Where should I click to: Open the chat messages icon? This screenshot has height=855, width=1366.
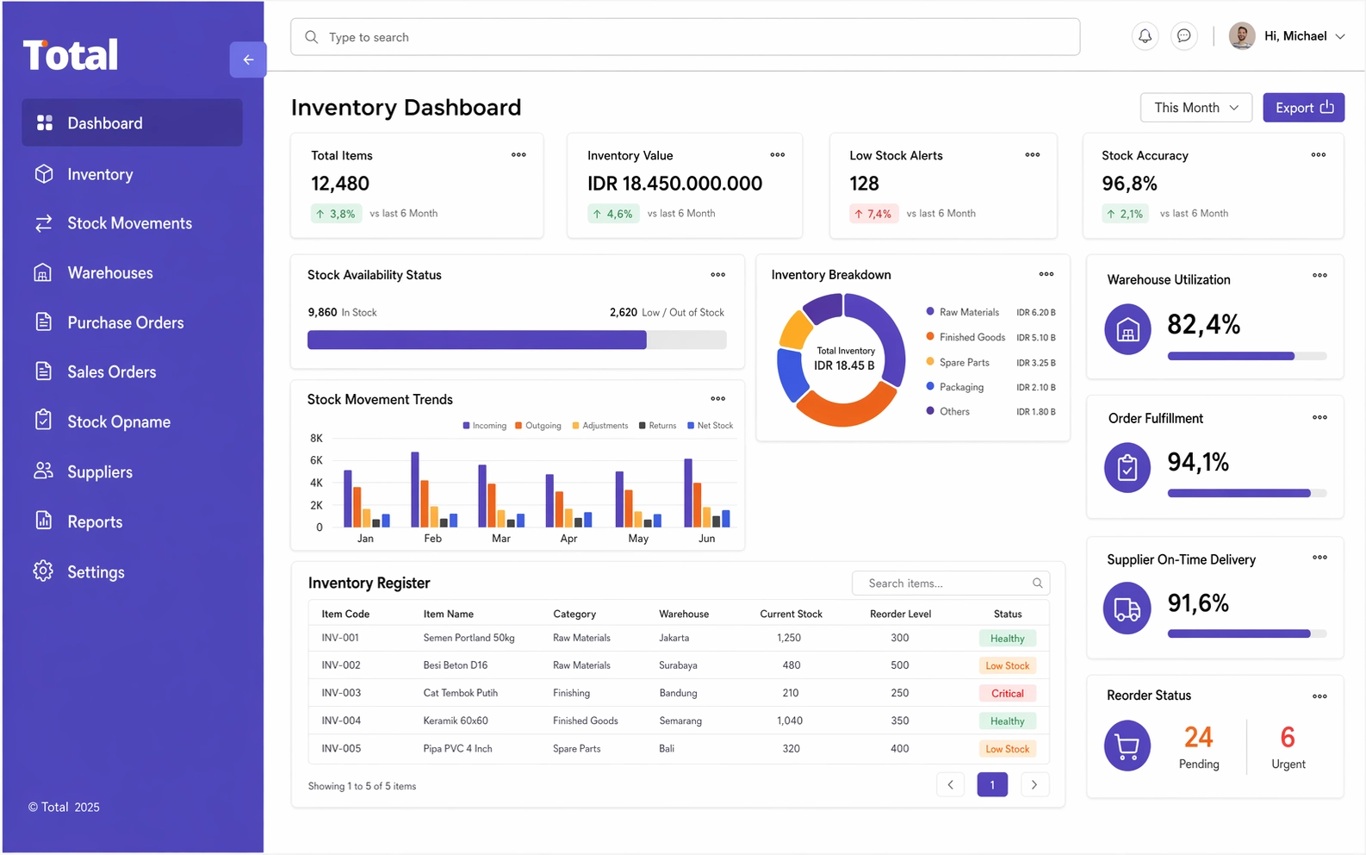pyautogui.click(x=1184, y=36)
